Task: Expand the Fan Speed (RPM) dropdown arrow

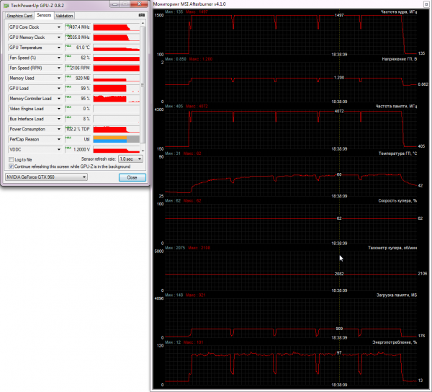Action: [59, 68]
